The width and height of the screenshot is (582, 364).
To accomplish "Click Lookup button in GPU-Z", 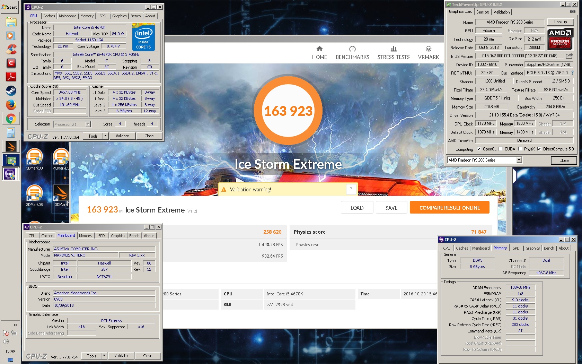I will tap(561, 22).
